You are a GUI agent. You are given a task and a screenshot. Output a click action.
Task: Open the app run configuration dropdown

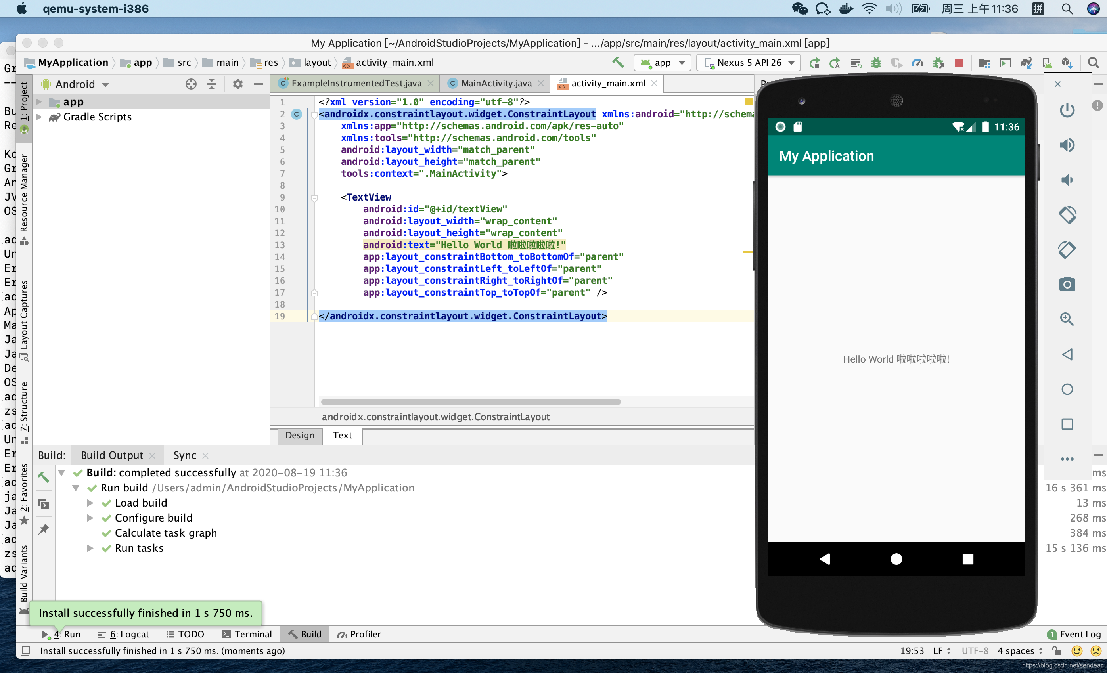[663, 63]
